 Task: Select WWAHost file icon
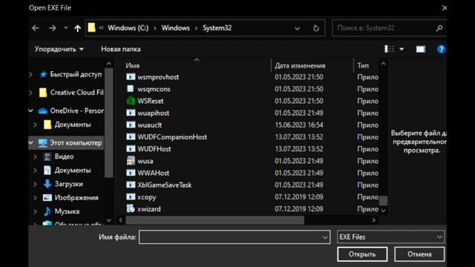[131, 173]
